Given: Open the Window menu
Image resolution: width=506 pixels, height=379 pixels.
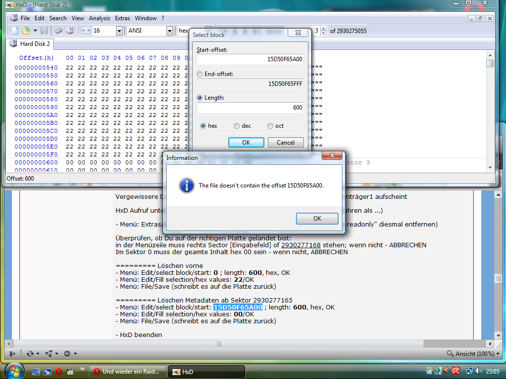Looking at the screenshot, I should pos(146,18).
